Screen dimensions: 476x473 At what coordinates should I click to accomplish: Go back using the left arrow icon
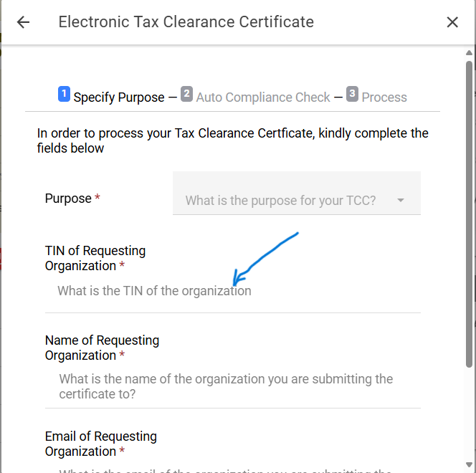[23, 22]
